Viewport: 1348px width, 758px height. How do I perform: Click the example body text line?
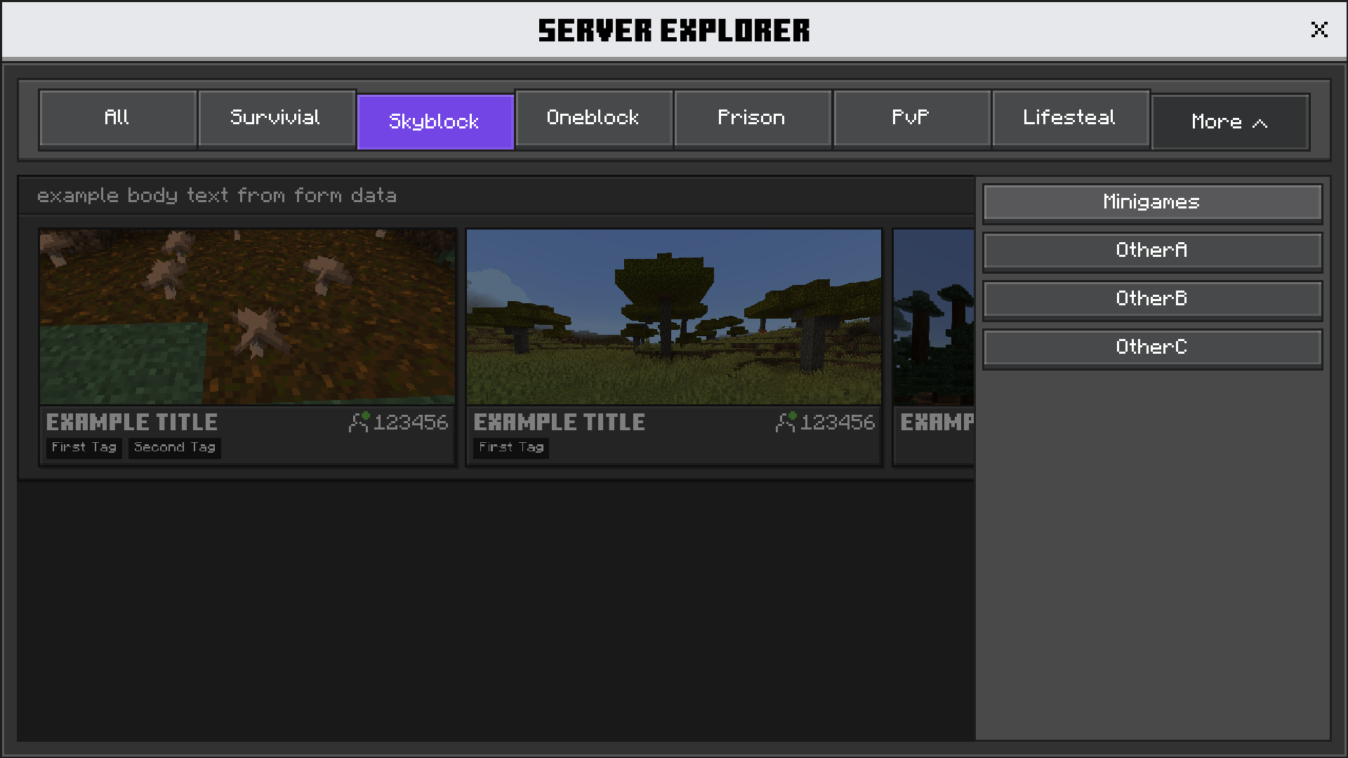click(x=217, y=195)
